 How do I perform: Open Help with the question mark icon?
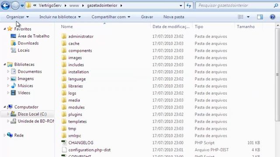tap(273, 17)
